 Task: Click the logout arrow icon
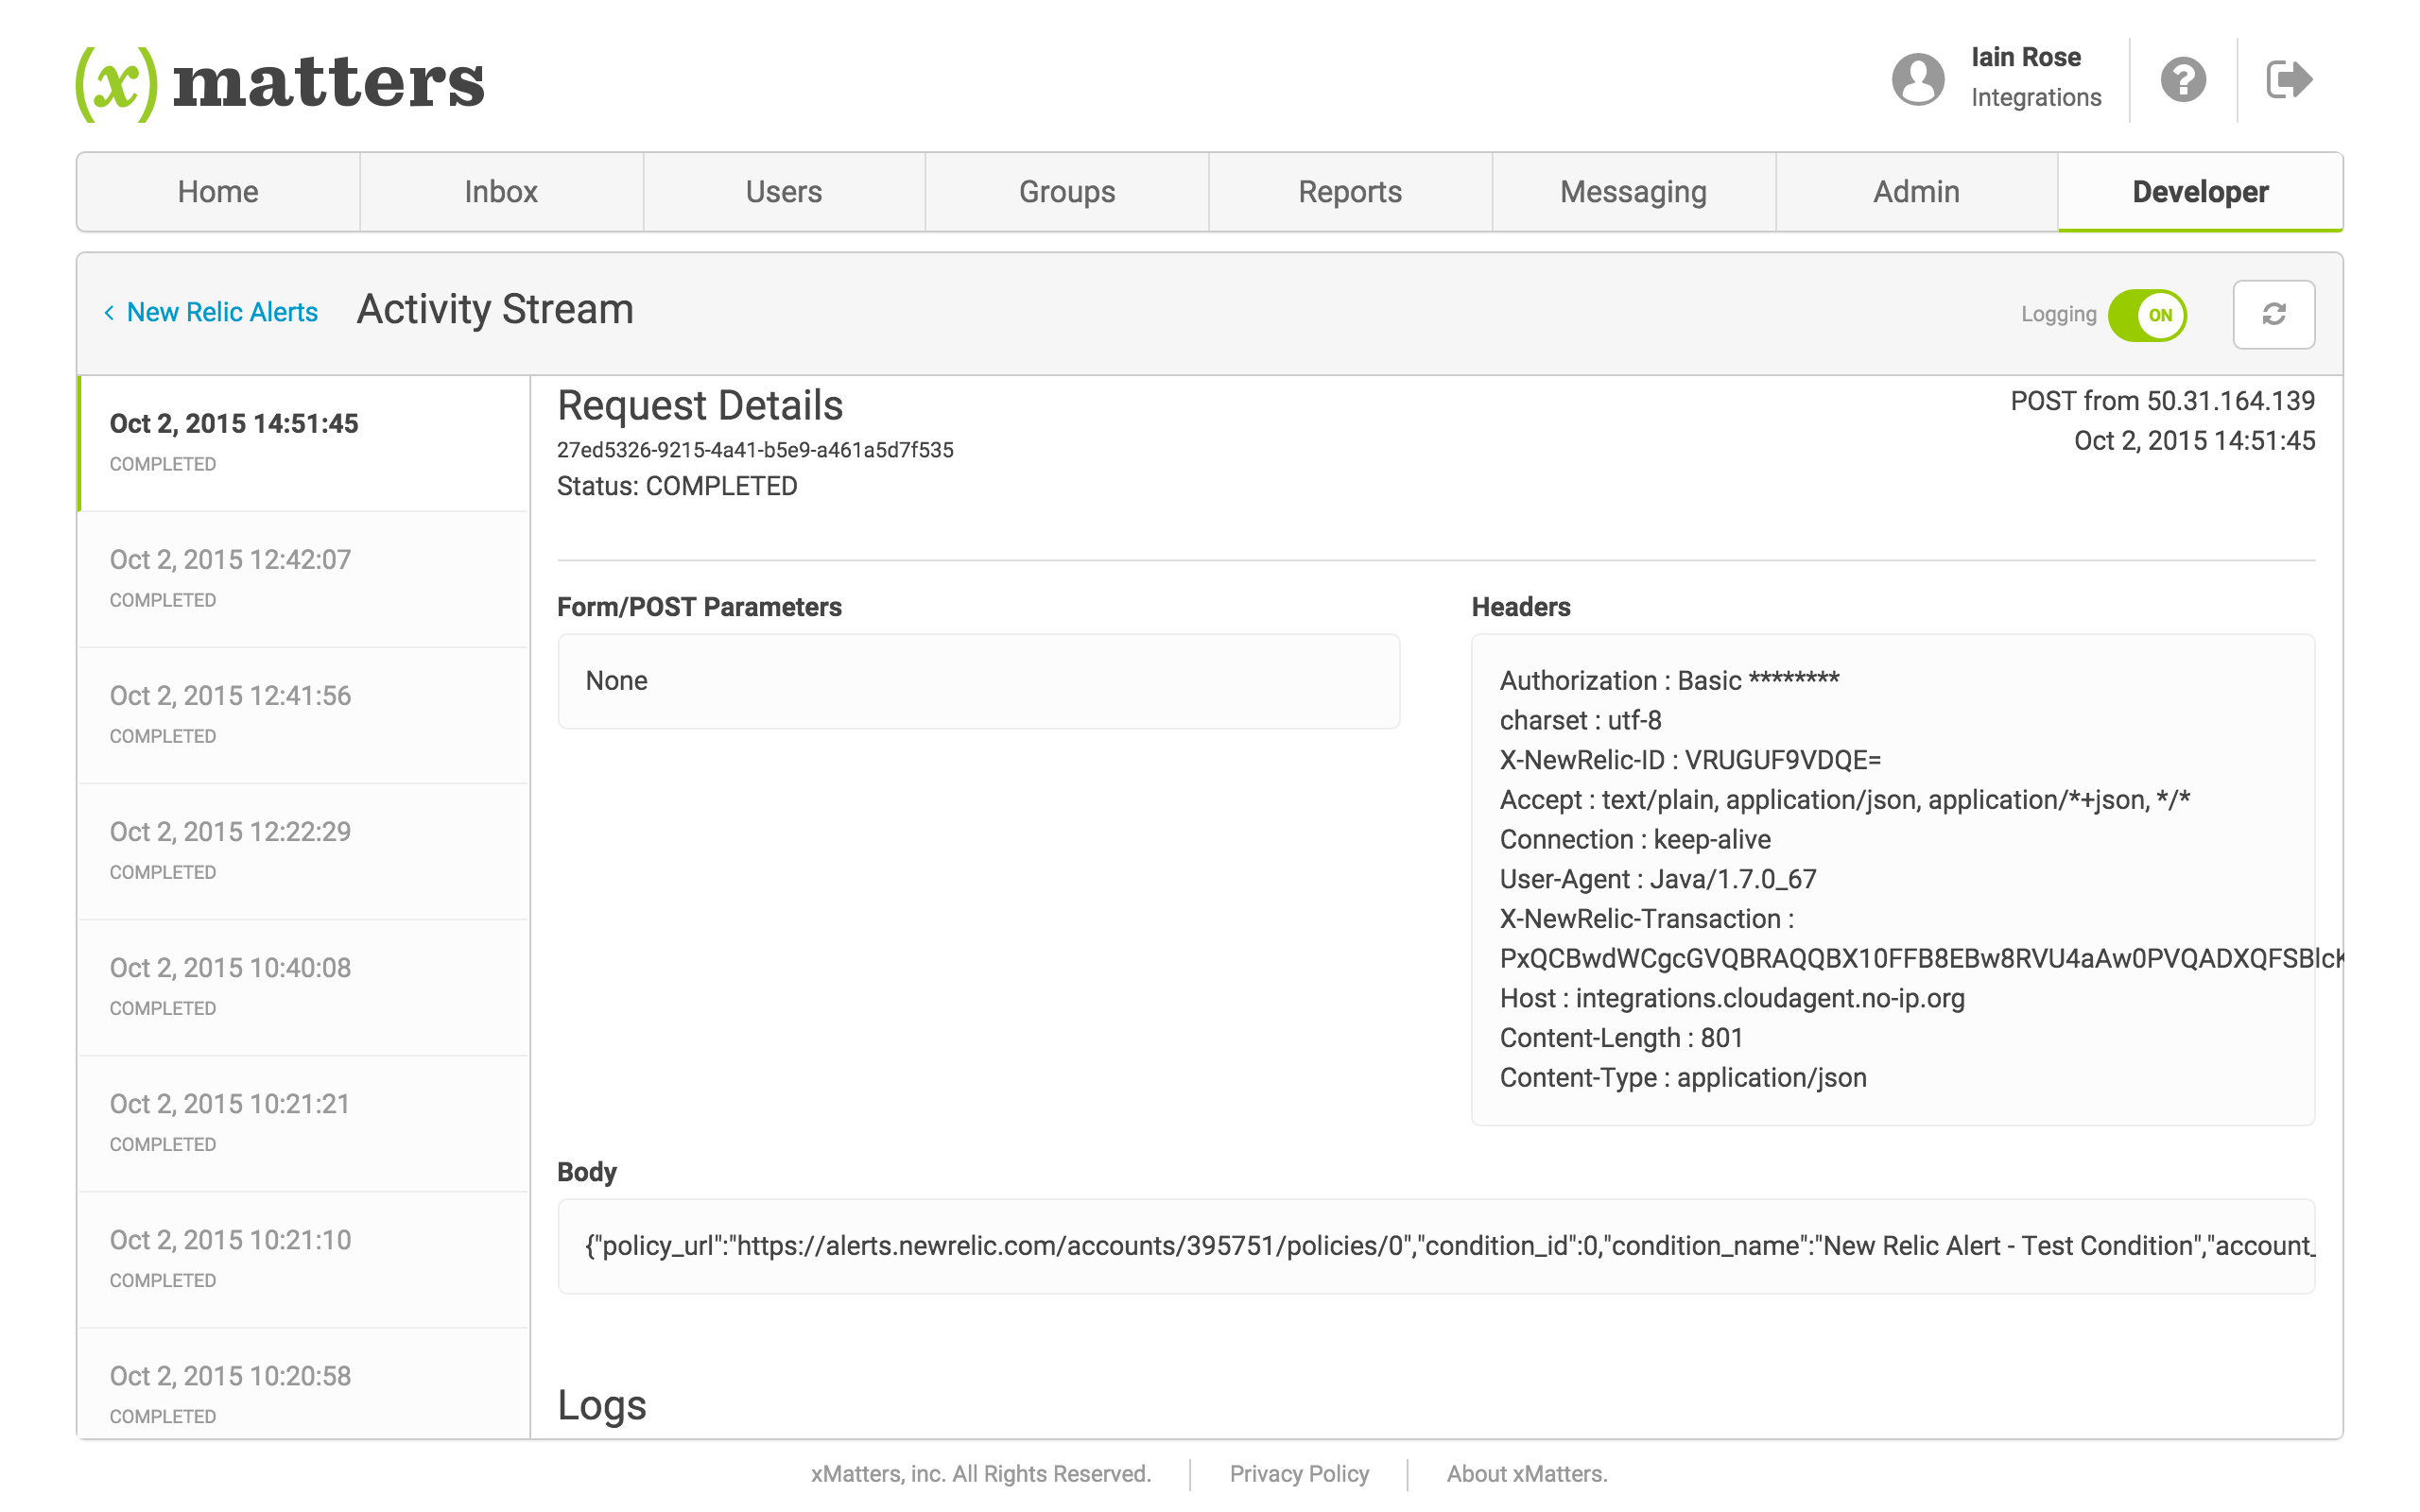(2289, 79)
